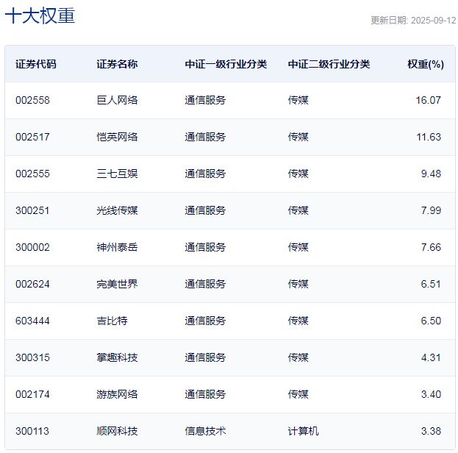The image size is (458, 453).
Task: Click 计算机 secondary industry cell
Action: [x=303, y=432]
